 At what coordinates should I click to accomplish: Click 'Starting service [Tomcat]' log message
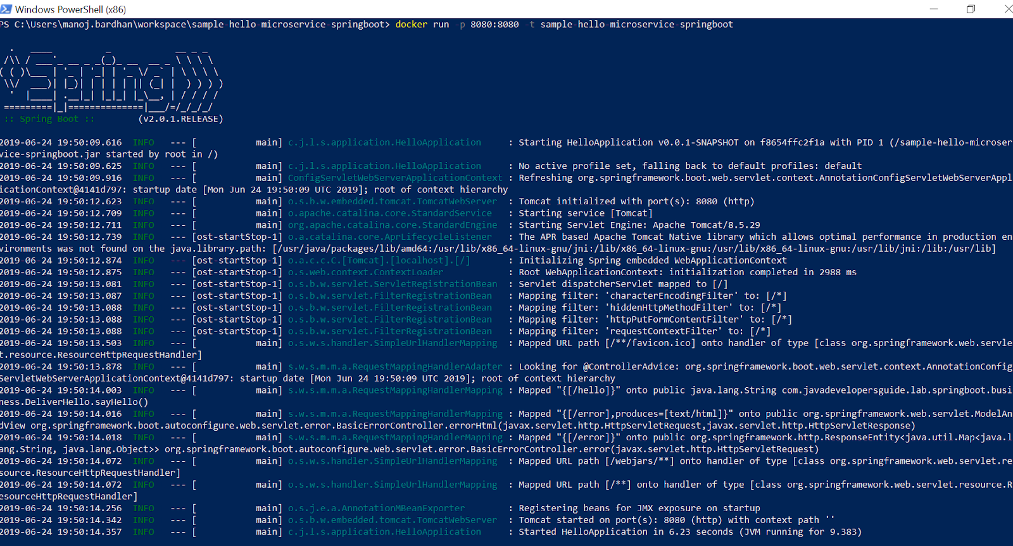point(586,214)
